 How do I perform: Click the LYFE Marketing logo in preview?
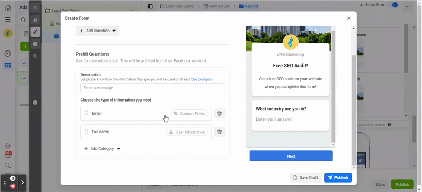[291, 42]
